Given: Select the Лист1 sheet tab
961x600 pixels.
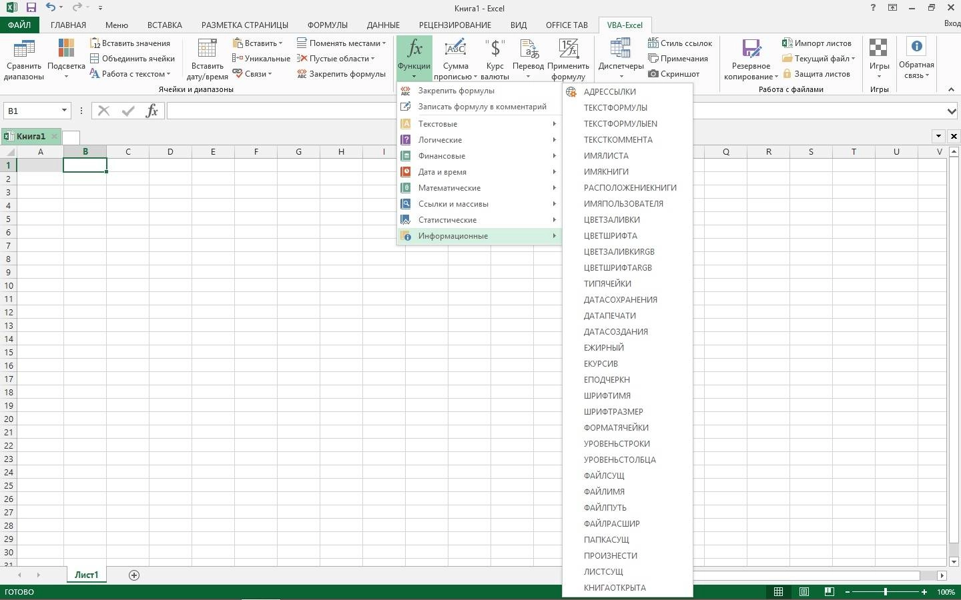Looking at the screenshot, I should [x=86, y=575].
